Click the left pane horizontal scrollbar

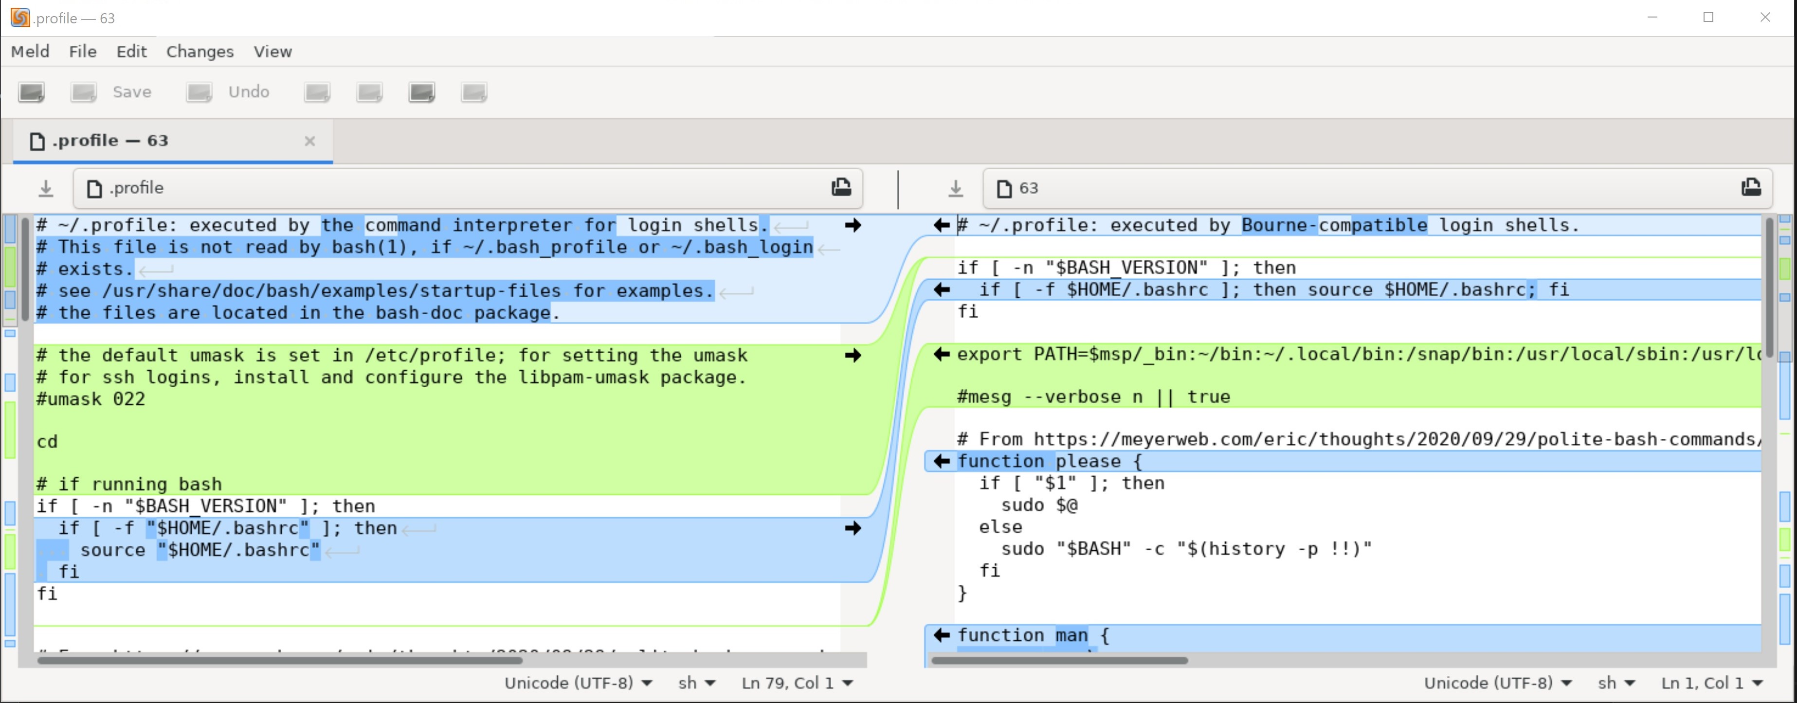279,661
